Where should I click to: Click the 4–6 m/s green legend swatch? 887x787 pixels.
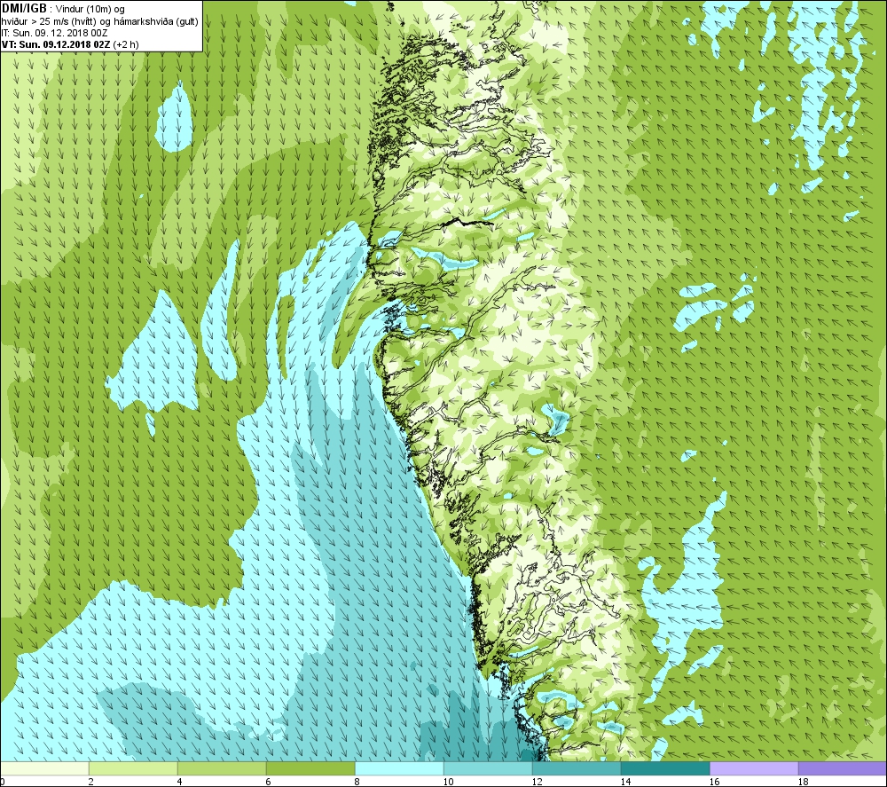(222, 768)
